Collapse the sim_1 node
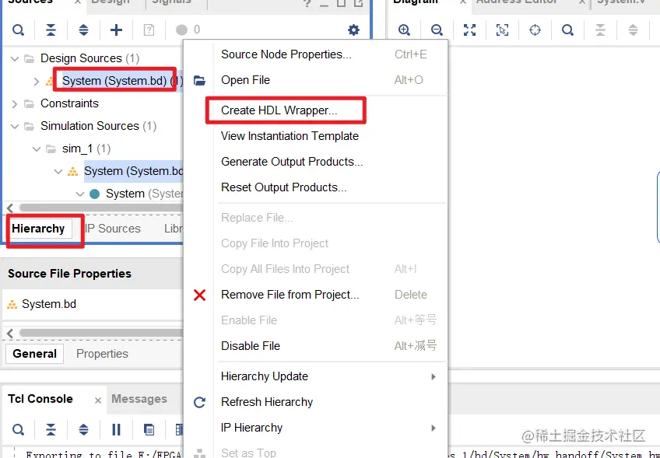This screenshot has width=660, height=458. tap(37, 149)
